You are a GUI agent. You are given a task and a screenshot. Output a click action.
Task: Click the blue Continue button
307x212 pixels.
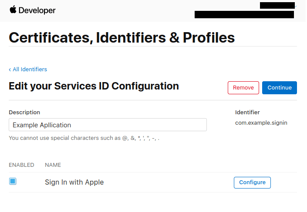(279, 88)
